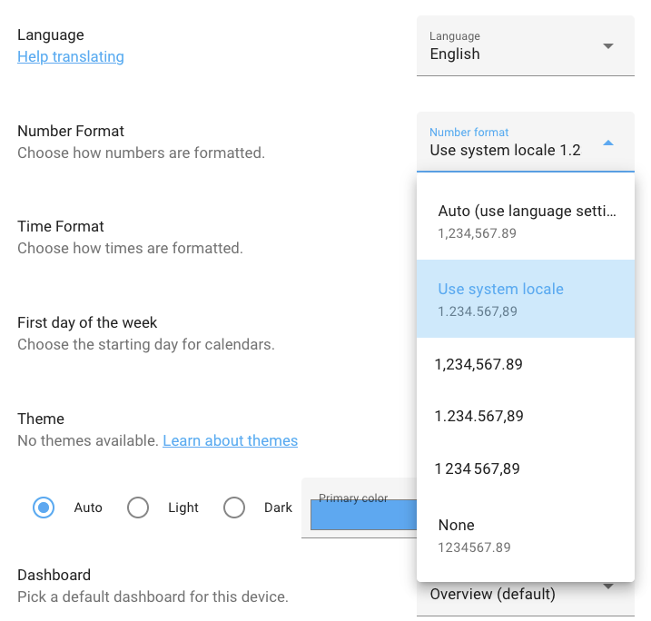This screenshot has height=621, width=651.
Task: Click the Dashboard dropdown arrow icon
Action: click(608, 587)
